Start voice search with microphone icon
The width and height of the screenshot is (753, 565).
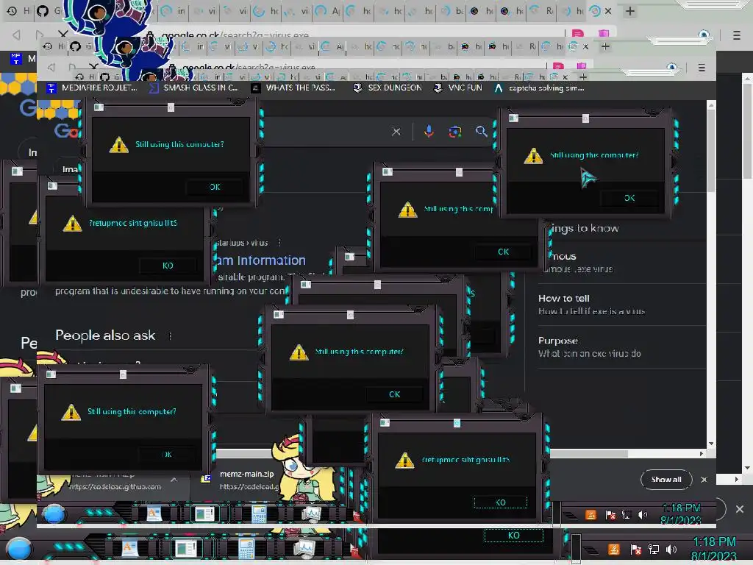tap(429, 131)
